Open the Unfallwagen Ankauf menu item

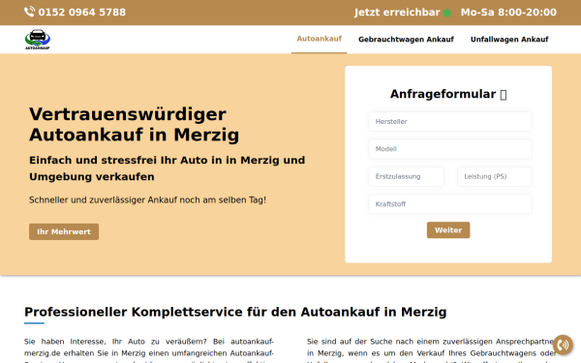point(509,40)
